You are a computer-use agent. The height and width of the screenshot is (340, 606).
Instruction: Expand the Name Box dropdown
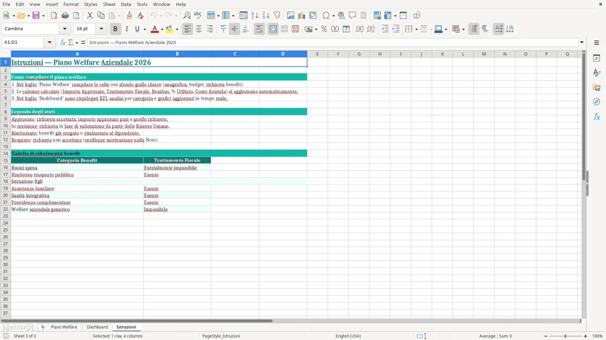(49, 43)
